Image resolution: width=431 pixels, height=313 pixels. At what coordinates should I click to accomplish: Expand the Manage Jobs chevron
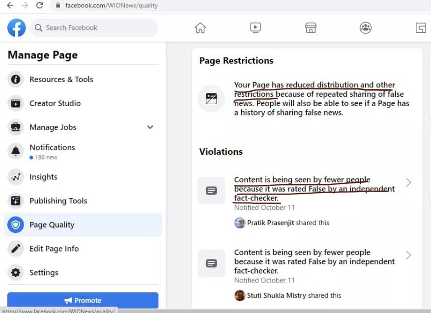click(x=150, y=127)
